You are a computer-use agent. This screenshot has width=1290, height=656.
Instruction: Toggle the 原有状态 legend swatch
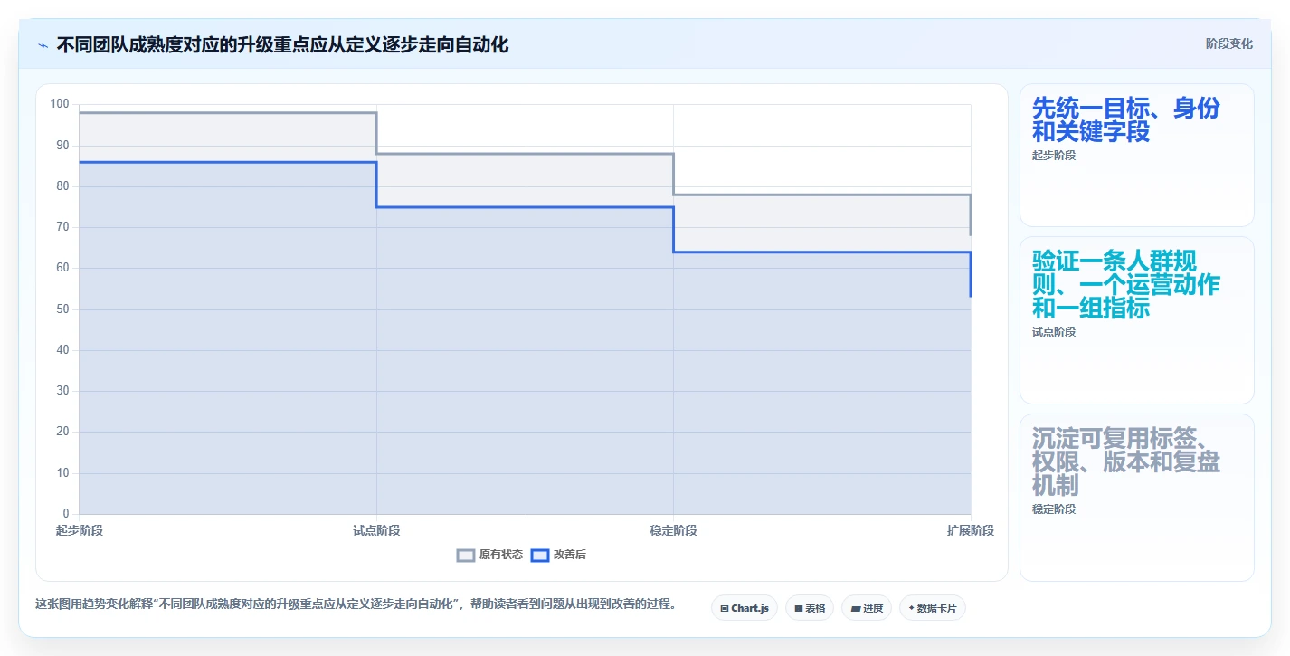pyautogui.click(x=466, y=555)
